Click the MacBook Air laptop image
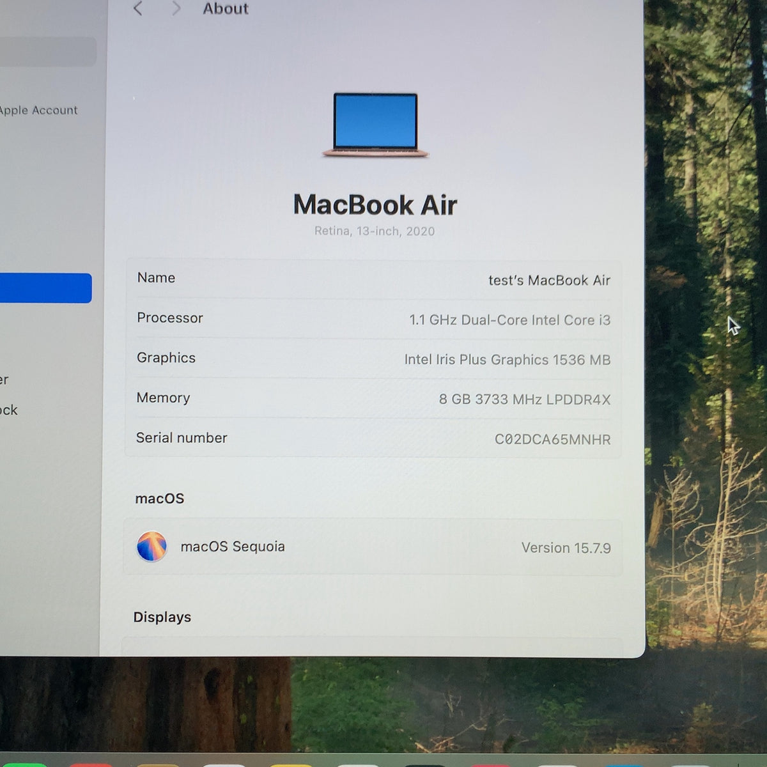This screenshot has height=767, width=767. coord(375,125)
